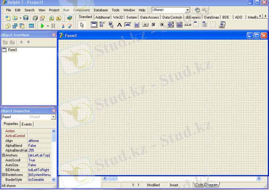Select the MainMenu component icon
269x190 pixels.
102,25
